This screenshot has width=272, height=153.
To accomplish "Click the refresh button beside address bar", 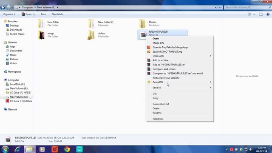I will pos(220,8).
